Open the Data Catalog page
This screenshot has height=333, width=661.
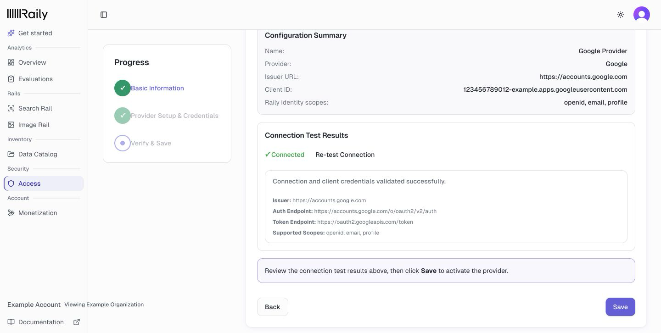tap(44, 154)
